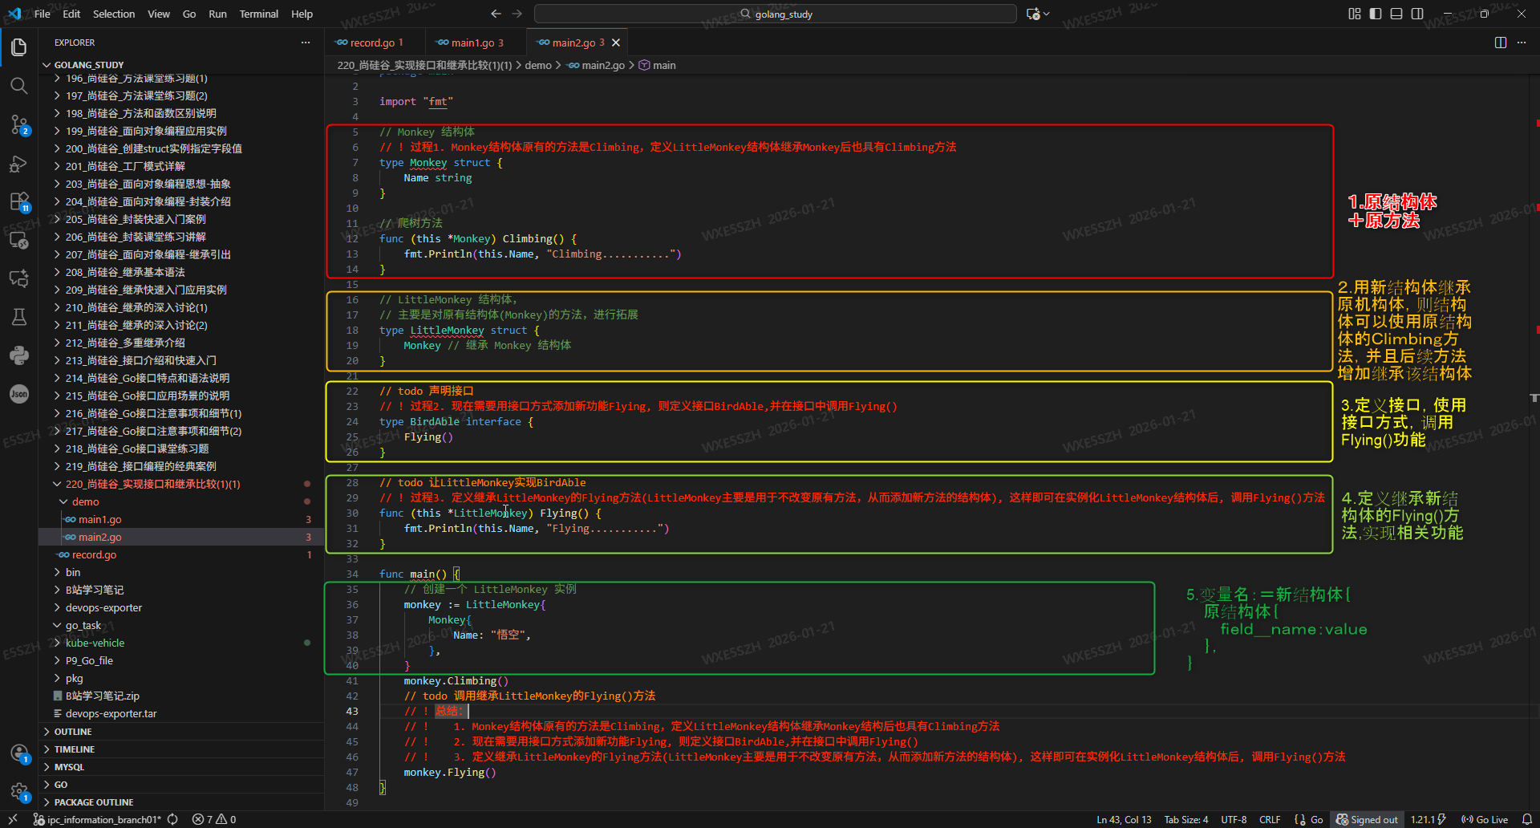Open the Selection menu

[114, 14]
